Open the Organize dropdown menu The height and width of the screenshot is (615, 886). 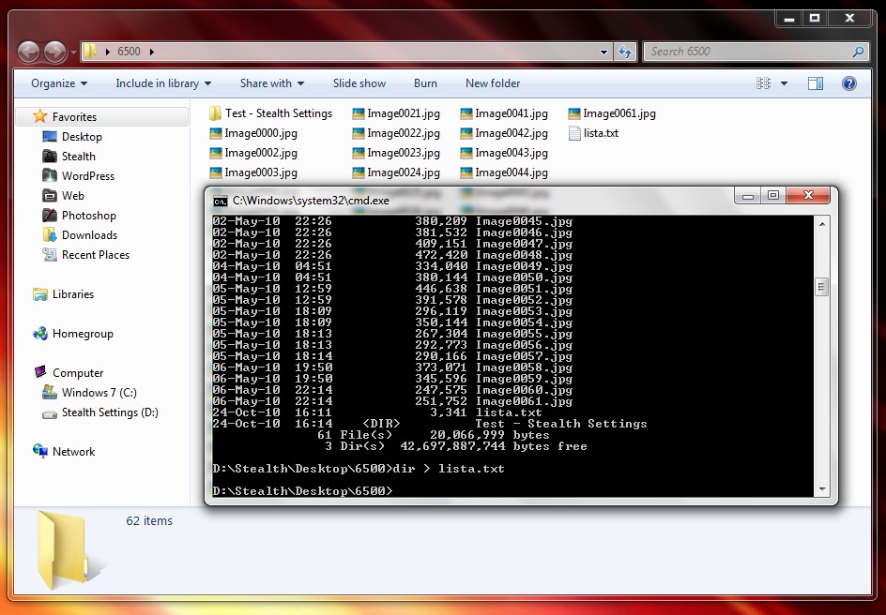tap(59, 83)
